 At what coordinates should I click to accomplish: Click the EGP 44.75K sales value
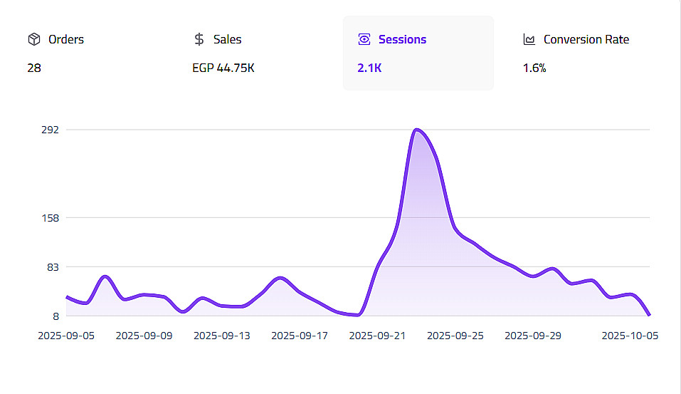coord(223,68)
